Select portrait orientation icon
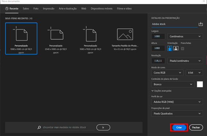The width and height of the screenshot is (207, 136). pos(170,48)
